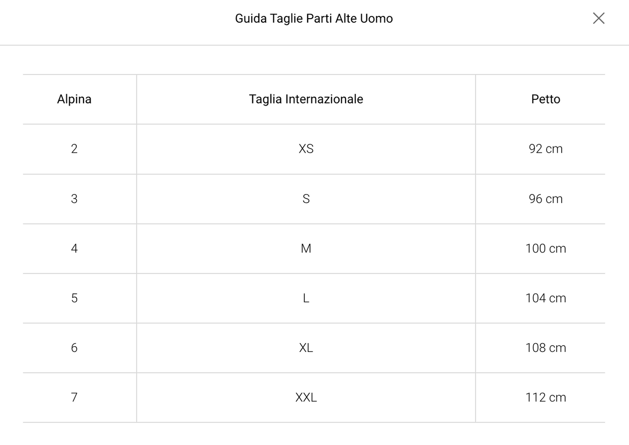Click Alpina size 5 cell
629x445 pixels.
pyautogui.click(x=74, y=298)
